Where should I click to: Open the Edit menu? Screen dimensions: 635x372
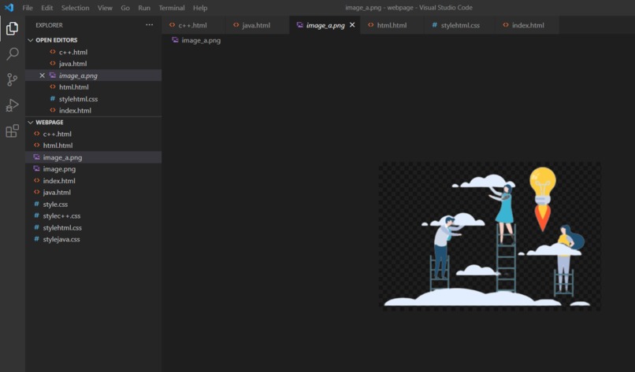pyautogui.click(x=47, y=8)
